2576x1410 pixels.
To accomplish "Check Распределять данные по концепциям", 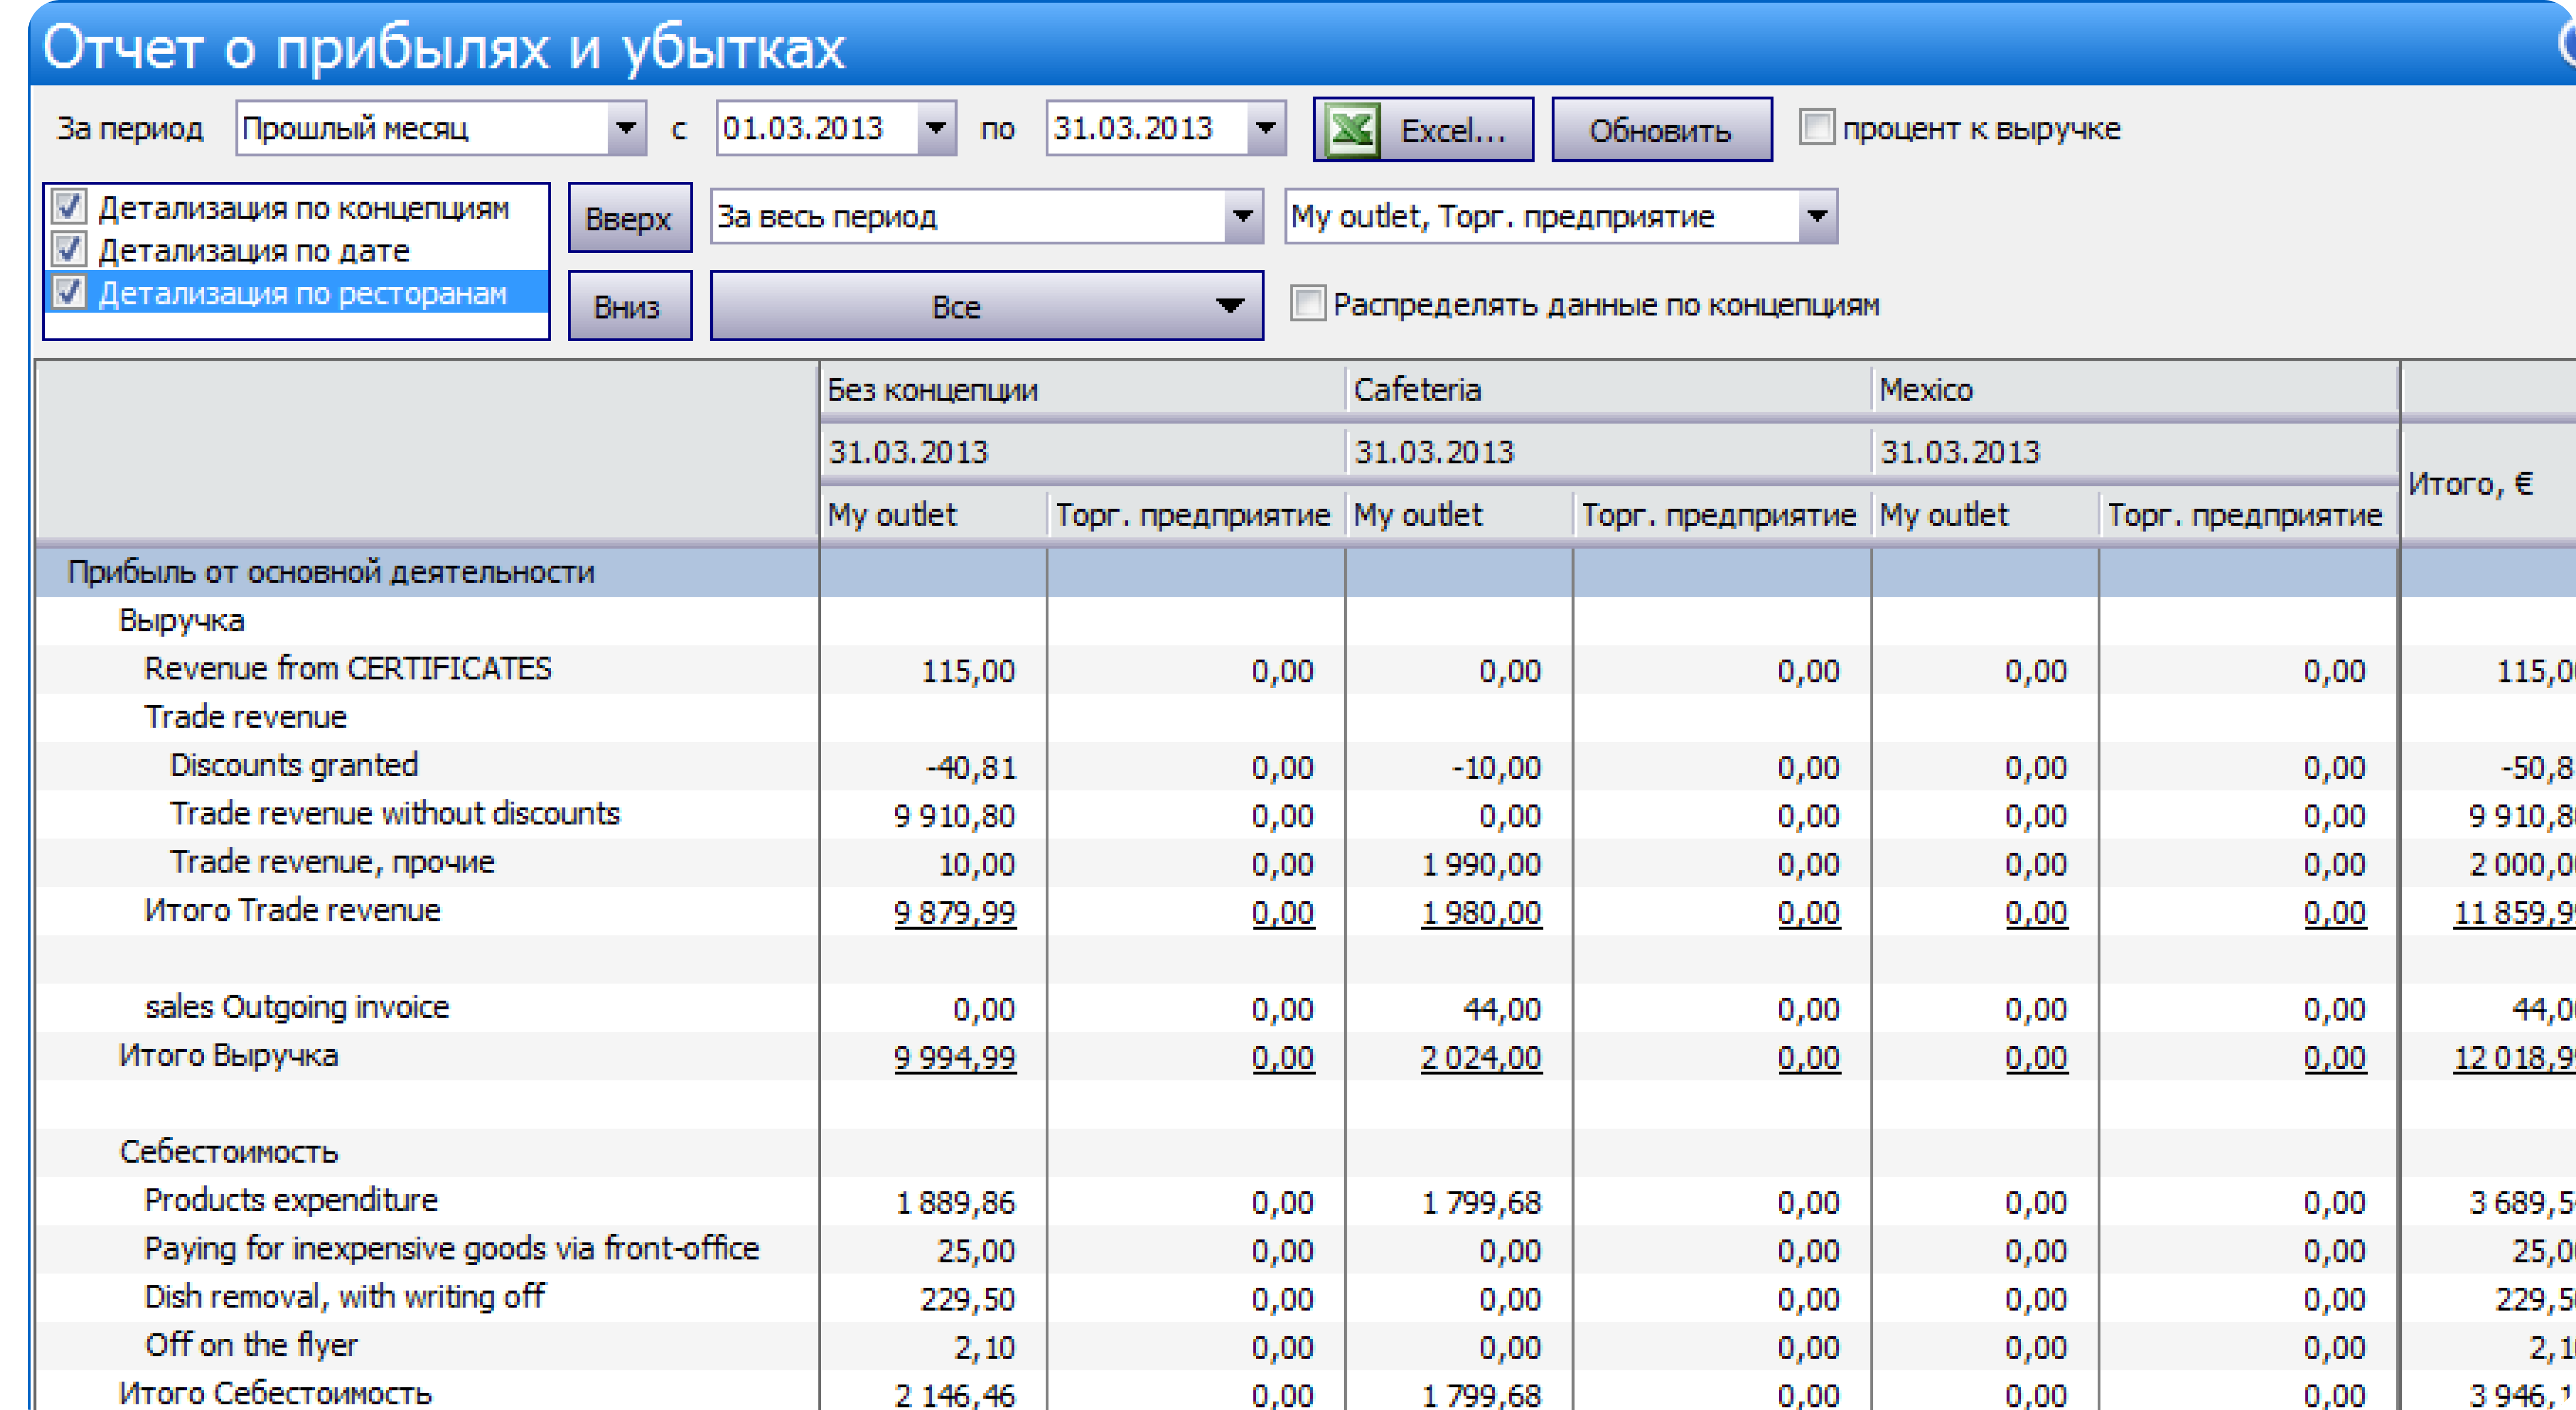I will pyautogui.click(x=1307, y=304).
